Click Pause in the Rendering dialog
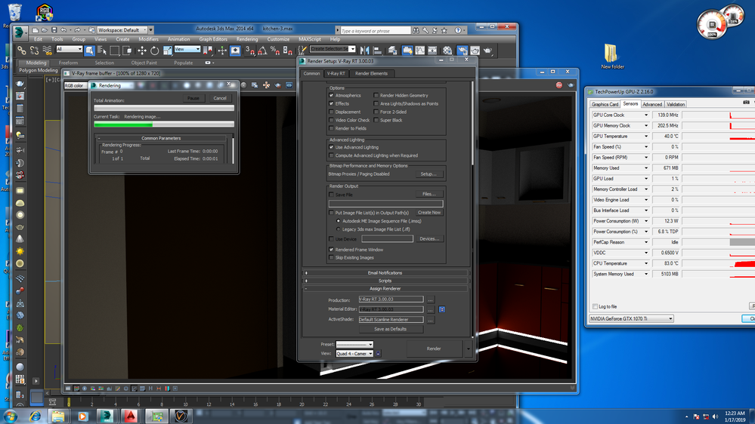 (193, 98)
